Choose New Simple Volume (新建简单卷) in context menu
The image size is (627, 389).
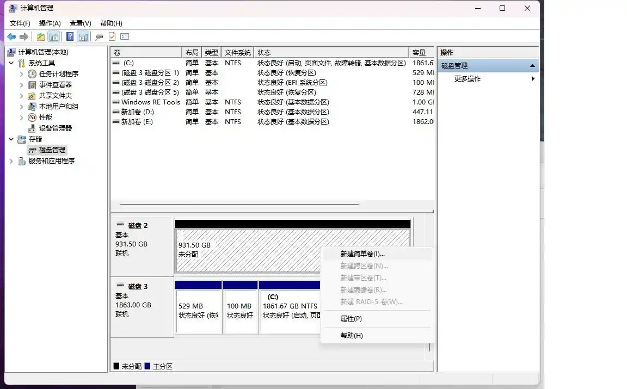point(362,254)
